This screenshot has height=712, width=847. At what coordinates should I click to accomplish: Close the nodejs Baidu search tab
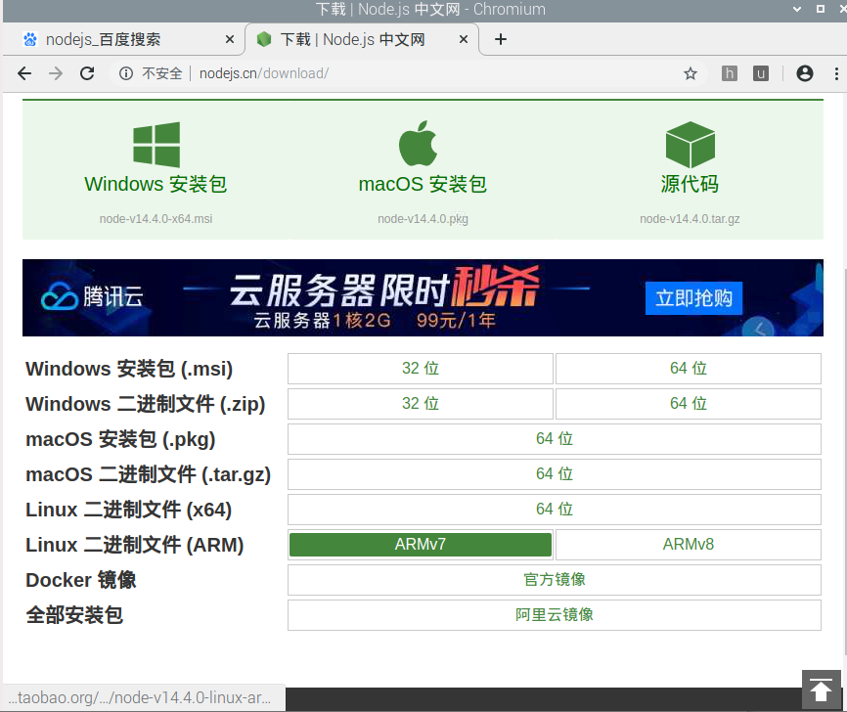pyautogui.click(x=230, y=39)
